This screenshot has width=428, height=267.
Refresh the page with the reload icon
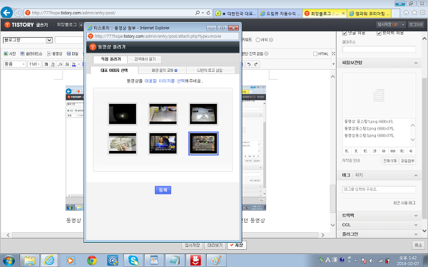[x=208, y=13]
